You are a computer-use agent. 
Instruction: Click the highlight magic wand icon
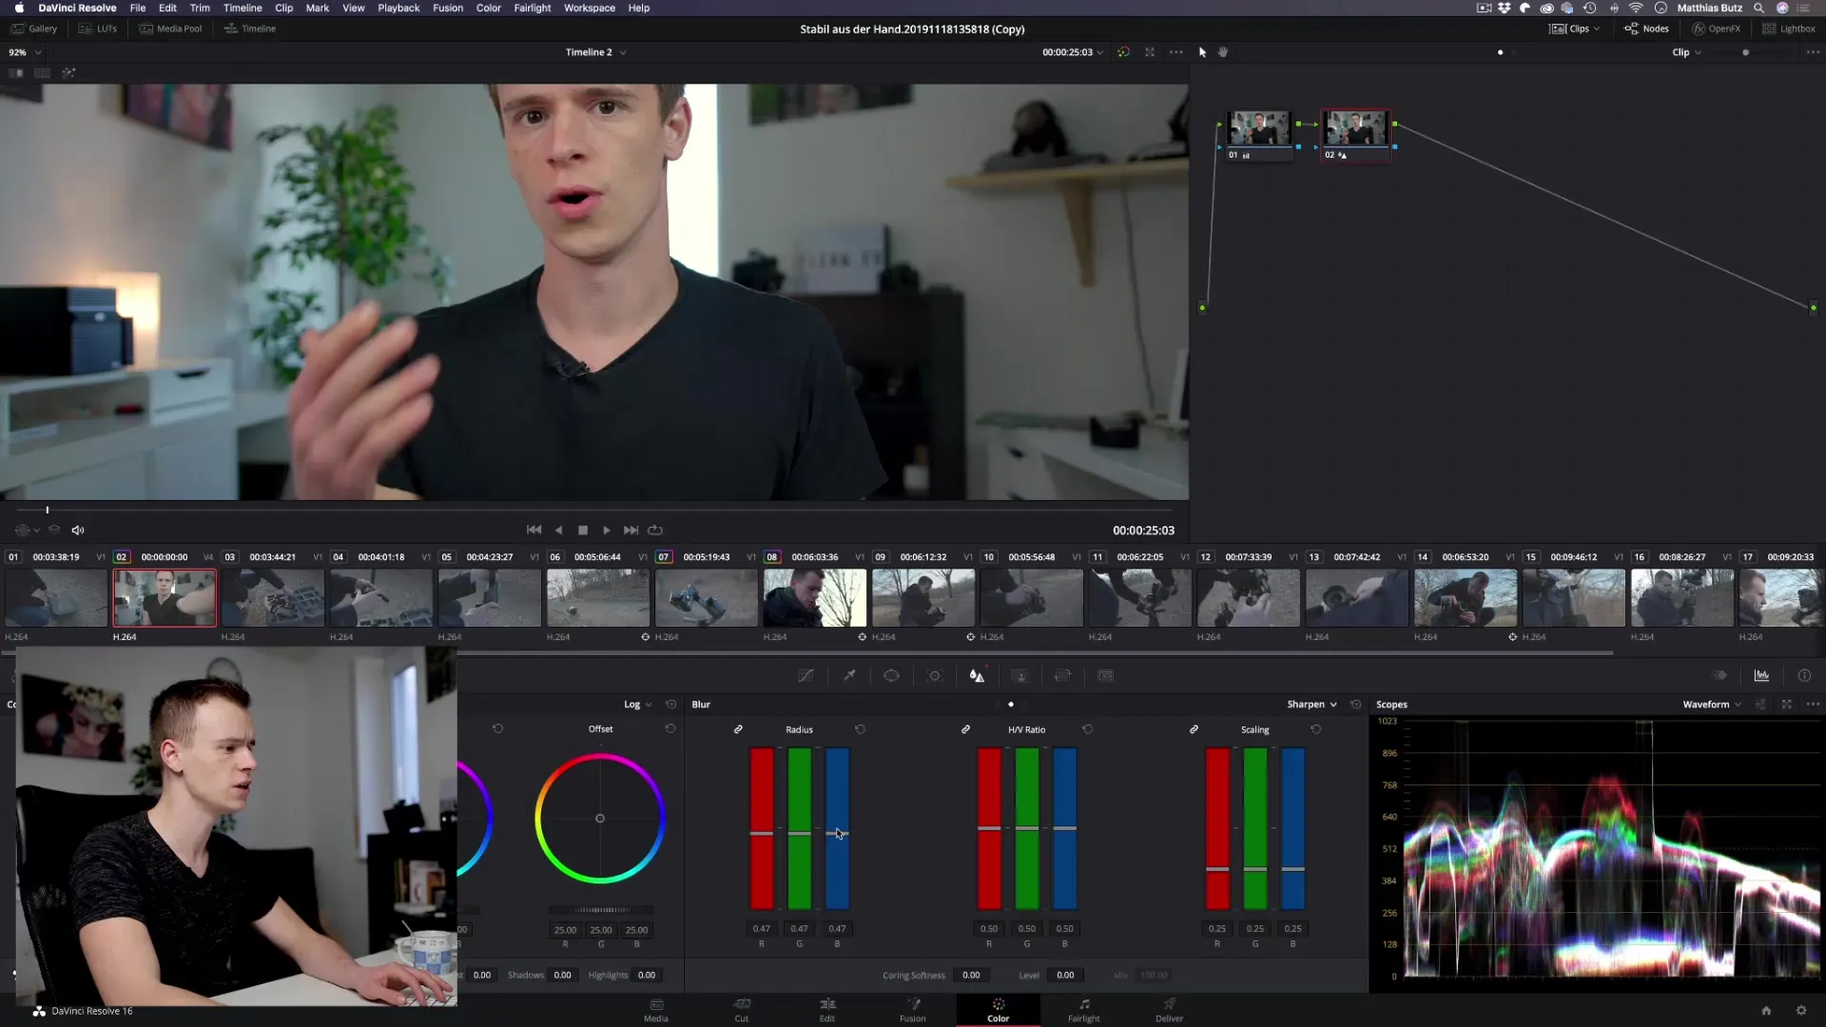[x=68, y=73]
